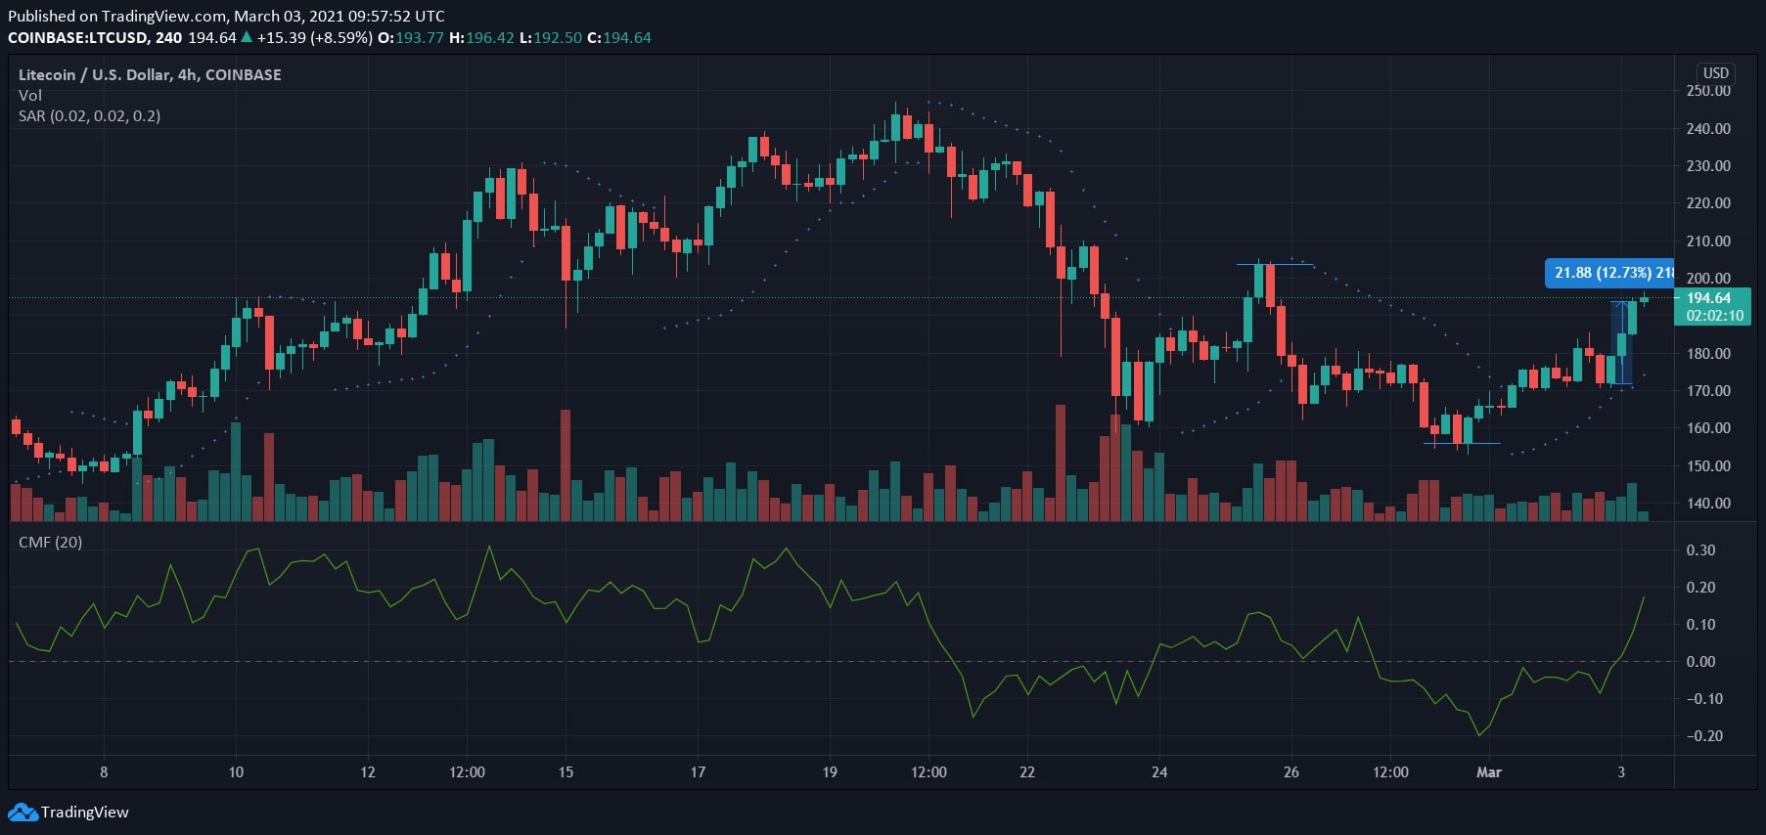Click the Vol indicator legend
Viewport: 1766px width, 835px height.
30,95
